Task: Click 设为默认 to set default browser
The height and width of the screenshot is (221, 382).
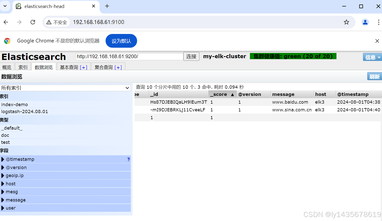Action: (x=121, y=41)
